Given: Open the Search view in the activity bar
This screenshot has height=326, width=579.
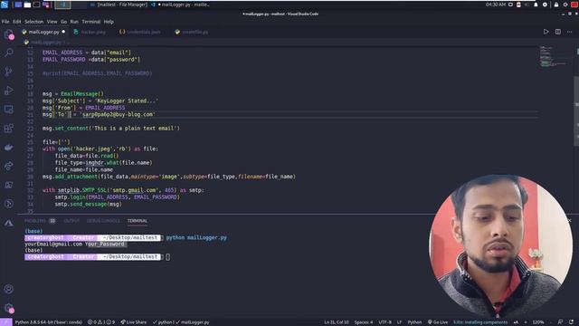Looking at the screenshot, I should point(8,53).
